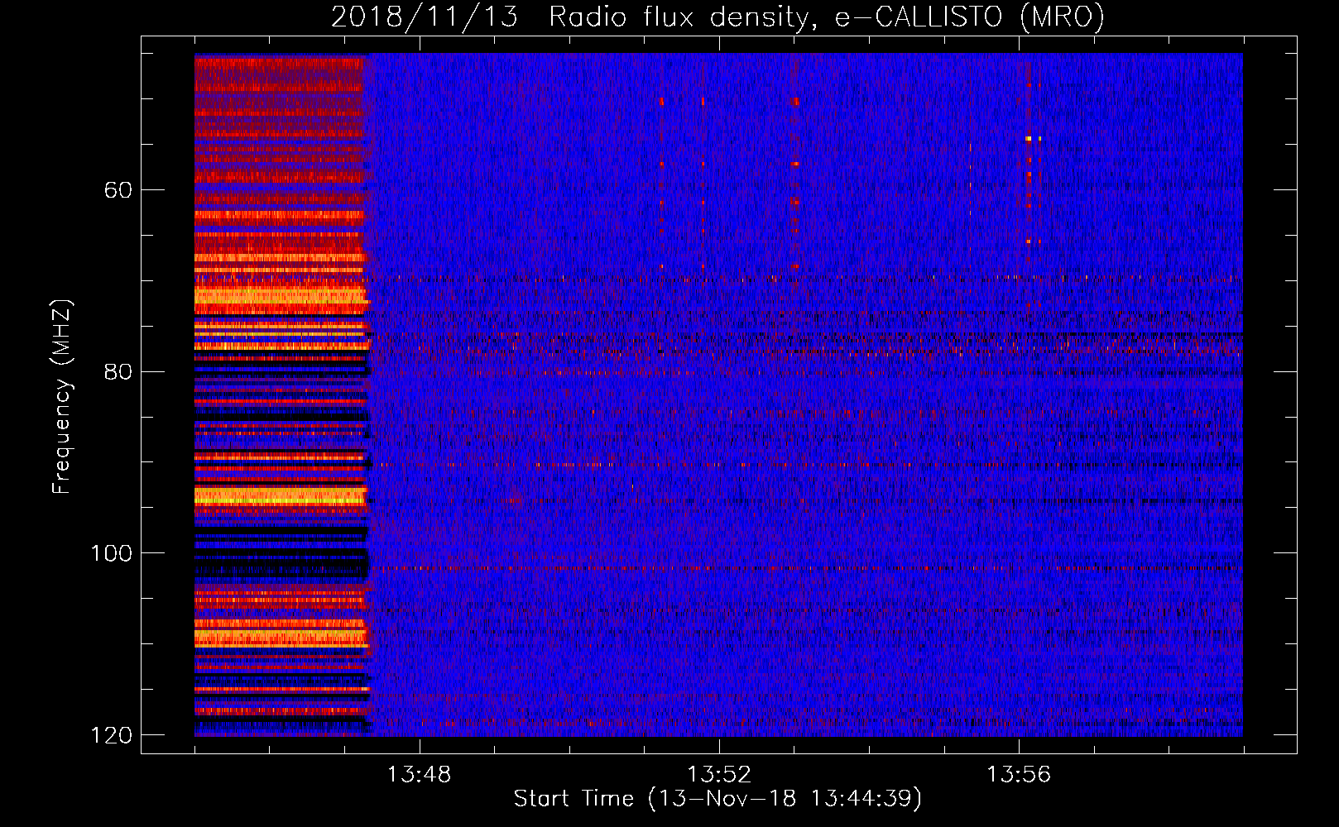Click the 60 frequency tick label
Screen dimensions: 1339x827
118,190
